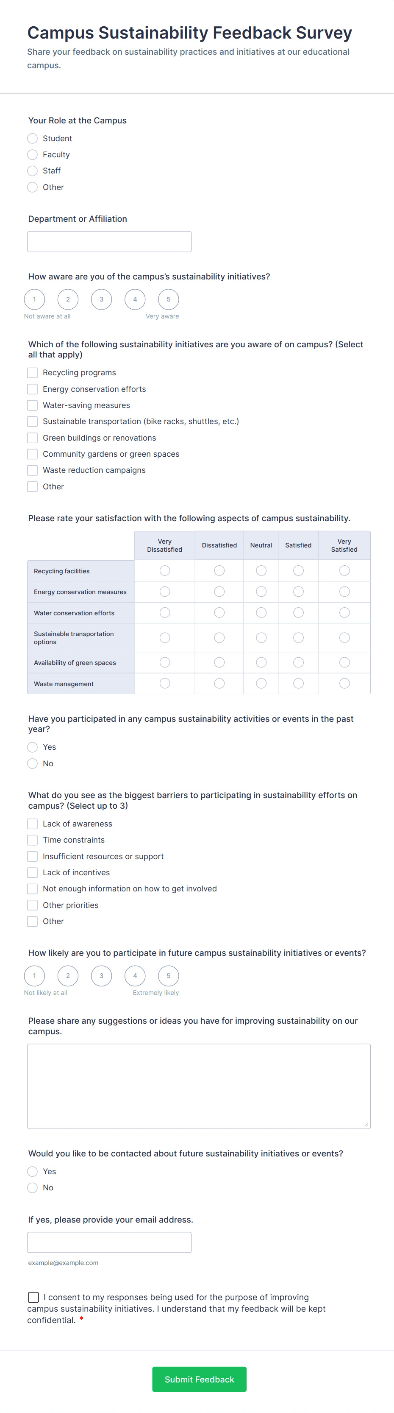394x1413 pixels.
Task: Choose likelihood 4 for future participation
Action: pyautogui.click(x=135, y=976)
